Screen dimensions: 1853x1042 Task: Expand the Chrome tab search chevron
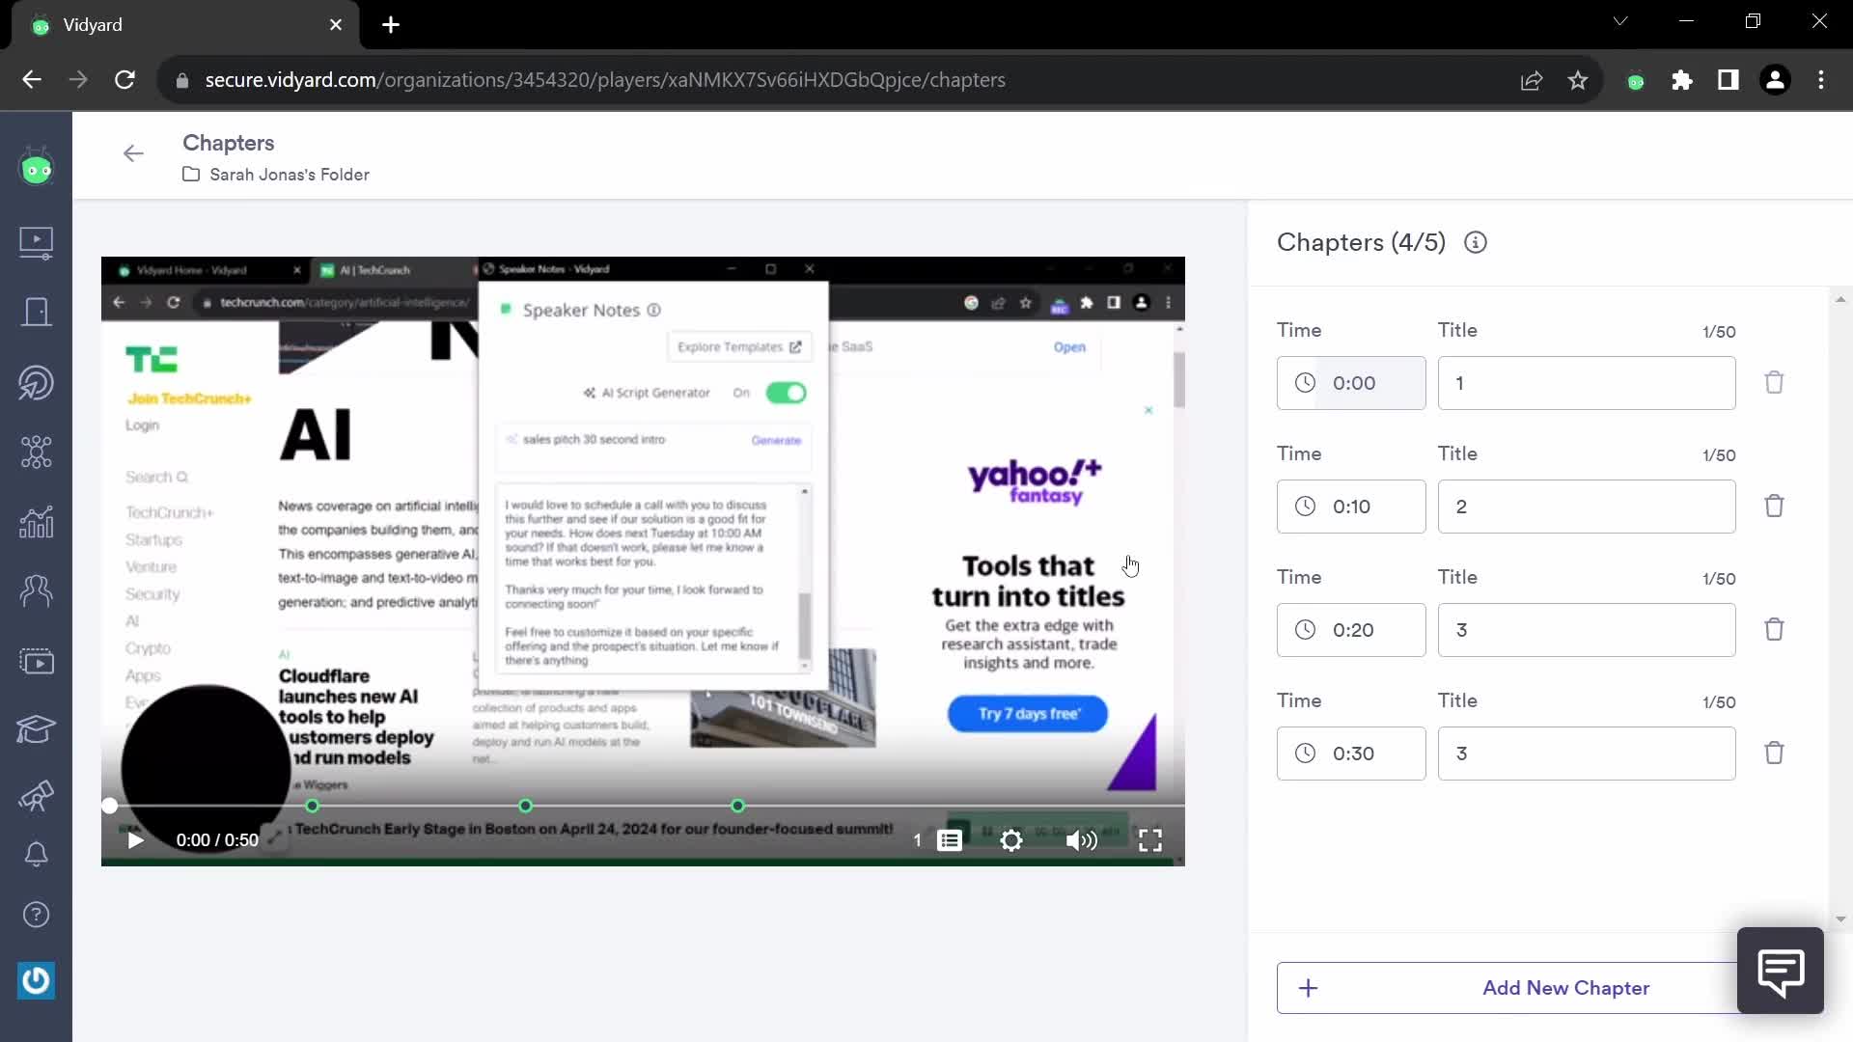[x=1620, y=21]
